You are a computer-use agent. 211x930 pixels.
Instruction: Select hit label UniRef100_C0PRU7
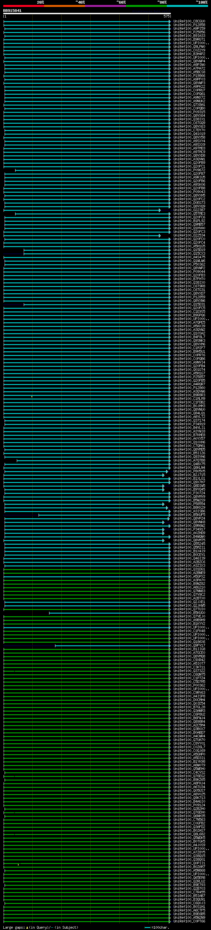coord(189,90)
